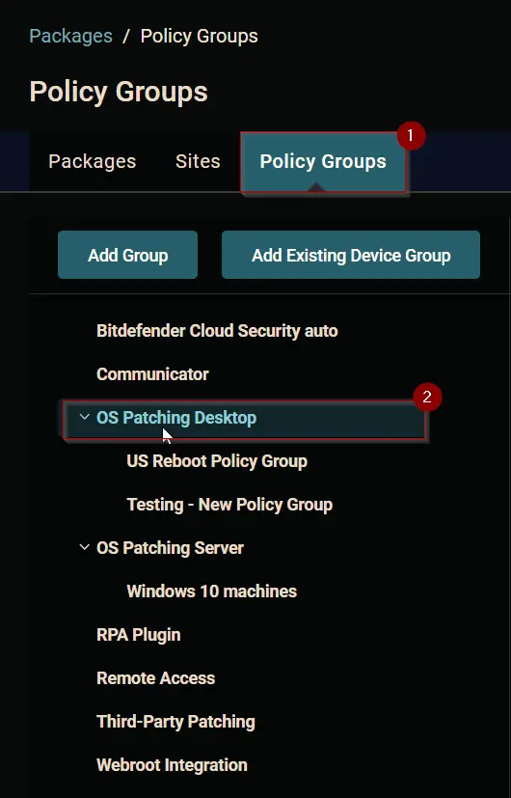Select the Remote Access group

[x=155, y=678]
